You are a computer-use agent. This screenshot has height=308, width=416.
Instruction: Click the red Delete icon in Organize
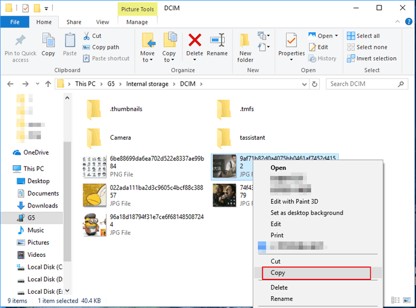click(194, 41)
